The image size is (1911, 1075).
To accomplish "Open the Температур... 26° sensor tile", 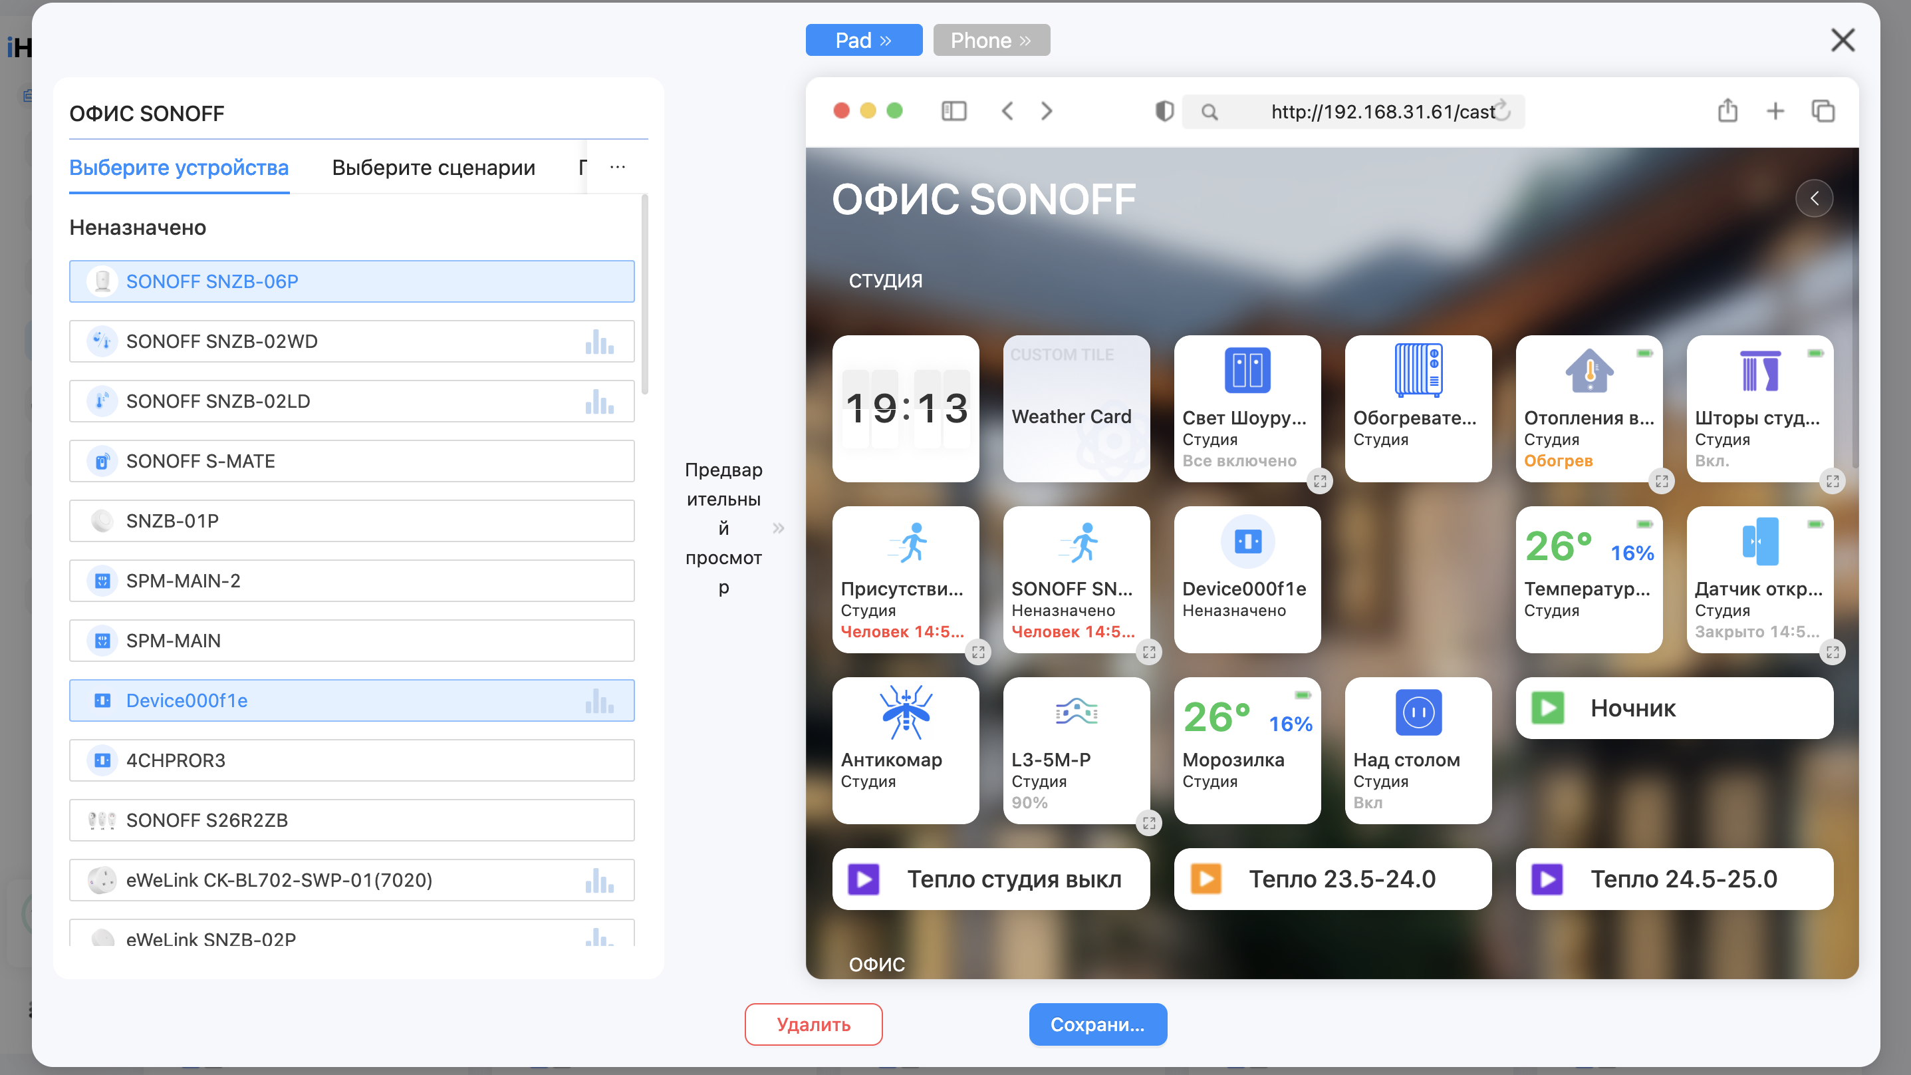I will 1589,580.
